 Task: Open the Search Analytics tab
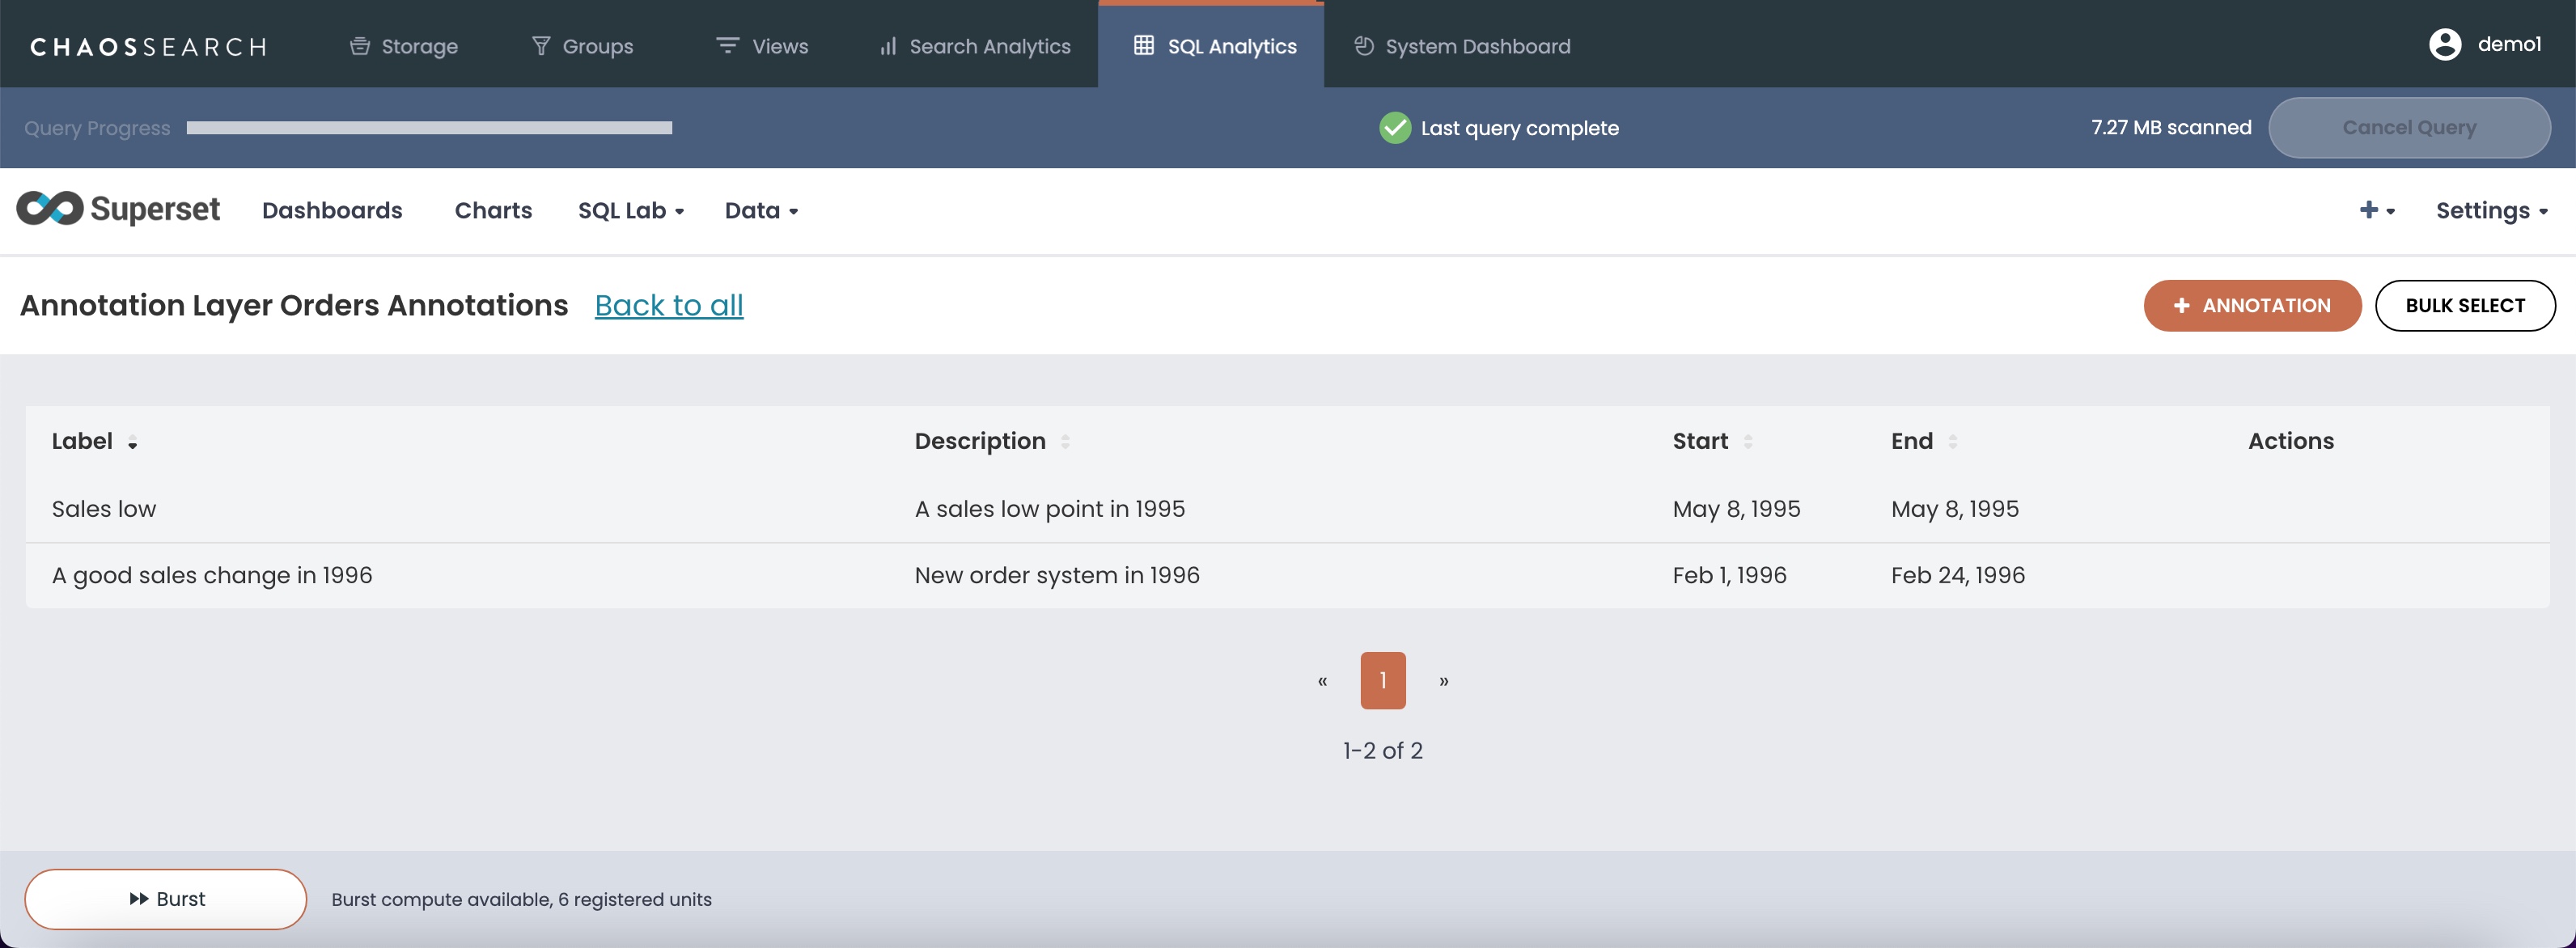tap(975, 46)
